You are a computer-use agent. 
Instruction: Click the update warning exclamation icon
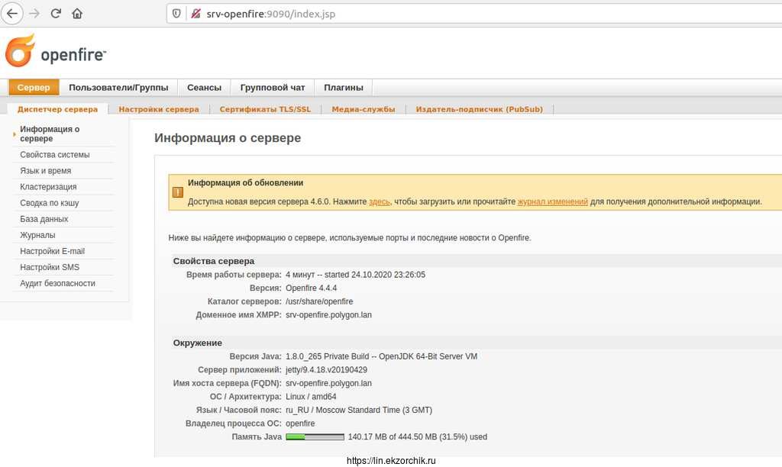pyautogui.click(x=177, y=192)
